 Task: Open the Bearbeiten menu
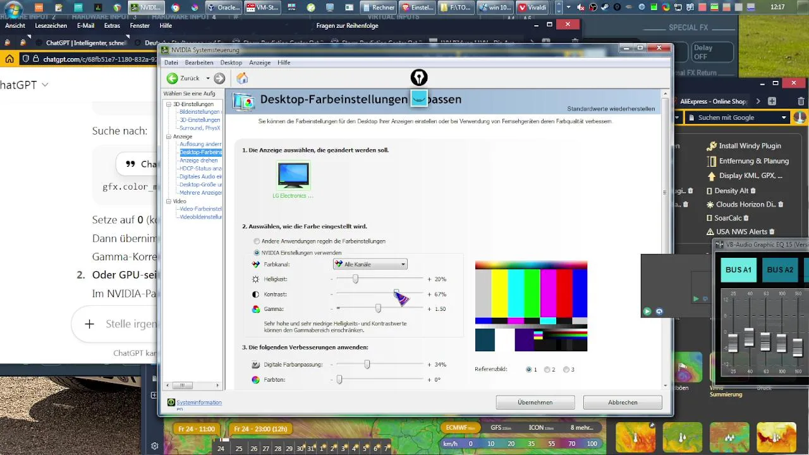click(x=199, y=63)
